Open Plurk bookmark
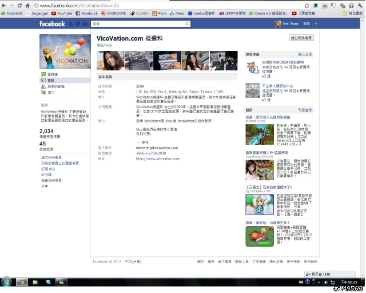This screenshot has width=366, height=293. (x=160, y=14)
